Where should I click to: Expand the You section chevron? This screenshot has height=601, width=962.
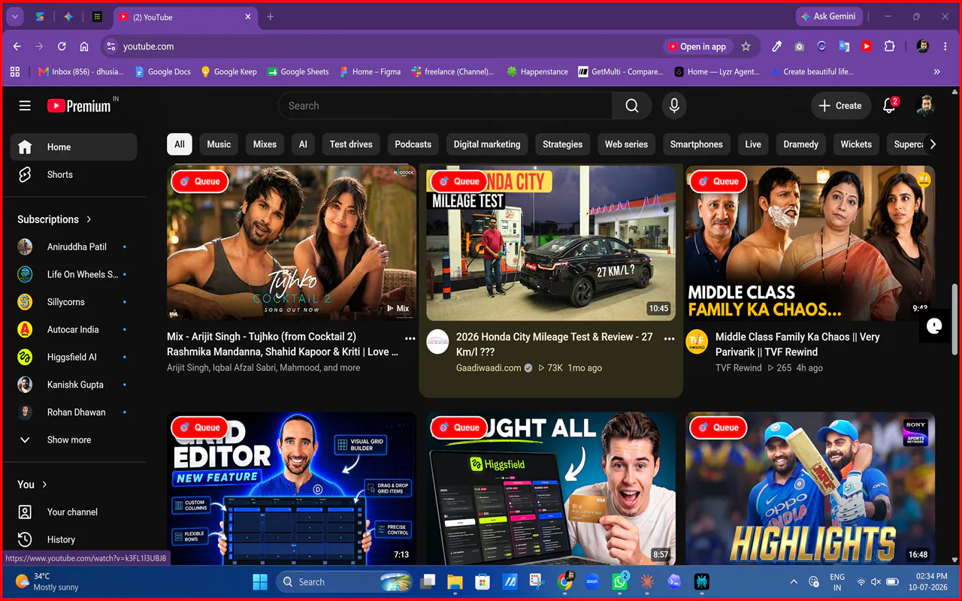click(44, 485)
